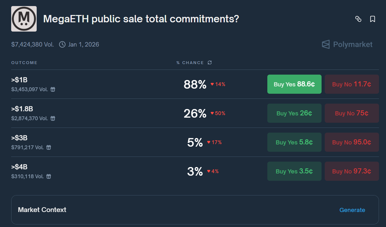Bookmark this market with bookmark icon
The height and width of the screenshot is (227, 386).
tap(372, 19)
